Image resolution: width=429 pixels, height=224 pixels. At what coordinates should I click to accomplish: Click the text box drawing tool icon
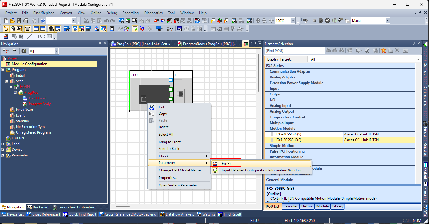(49, 37)
